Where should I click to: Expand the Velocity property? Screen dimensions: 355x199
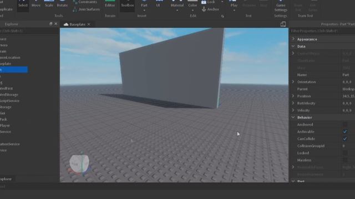(293, 110)
